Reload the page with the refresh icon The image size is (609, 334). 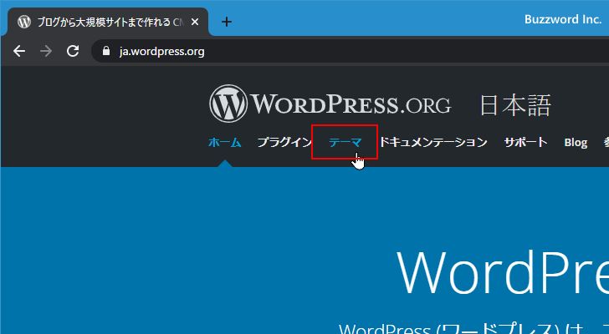(73, 51)
